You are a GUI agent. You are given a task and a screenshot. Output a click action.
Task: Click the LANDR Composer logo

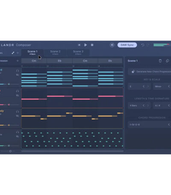coord(16,45)
